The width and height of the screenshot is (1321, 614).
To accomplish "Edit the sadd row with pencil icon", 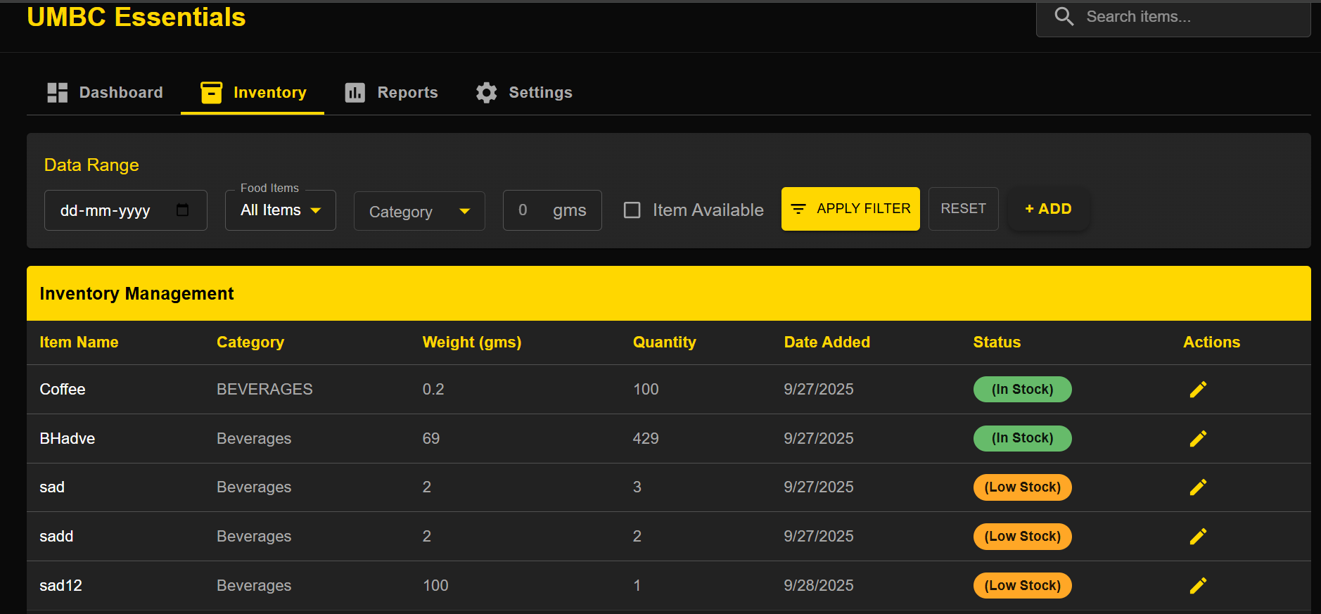I will click(x=1198, y=537).
